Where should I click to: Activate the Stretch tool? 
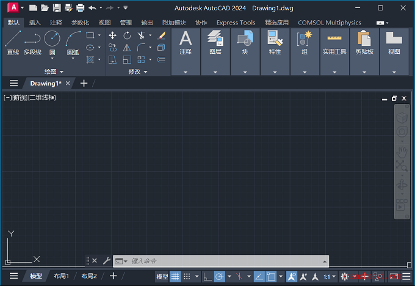point(112,60)
